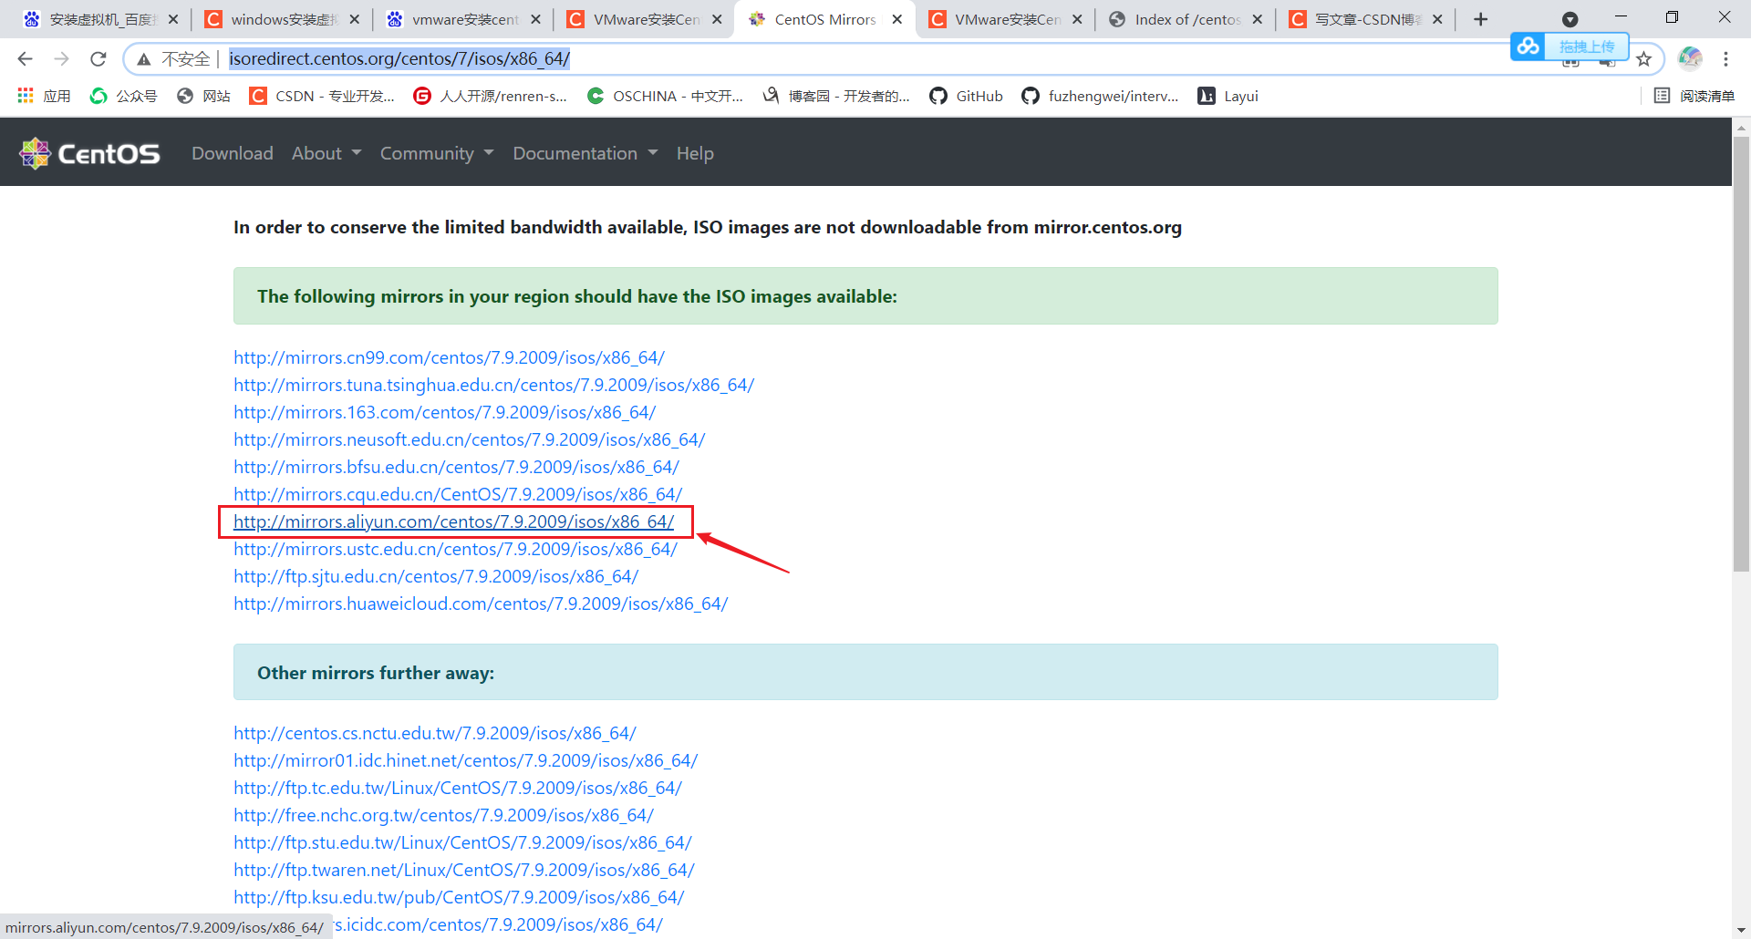Click the 应用 apps launcher icon
Viewport: 1751px width, 939px height.
25,96
